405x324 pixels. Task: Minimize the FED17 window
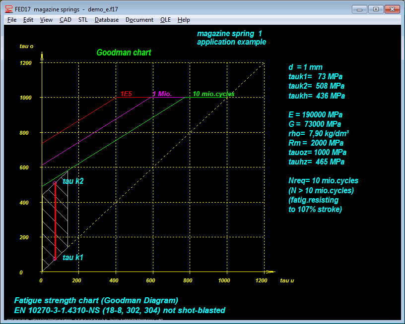[x=359, y=9]
